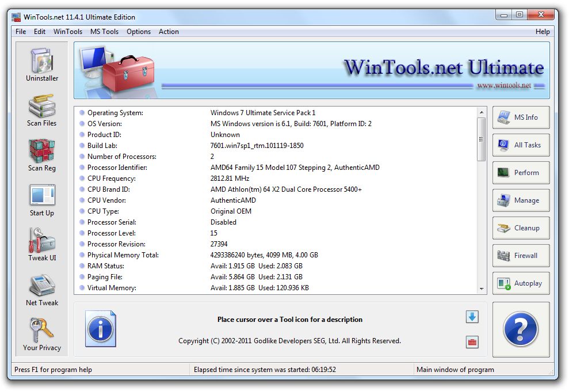This screenshot has height=391, width=569.
Task: Launch the Scan Files tool
Action: (42, 110)
